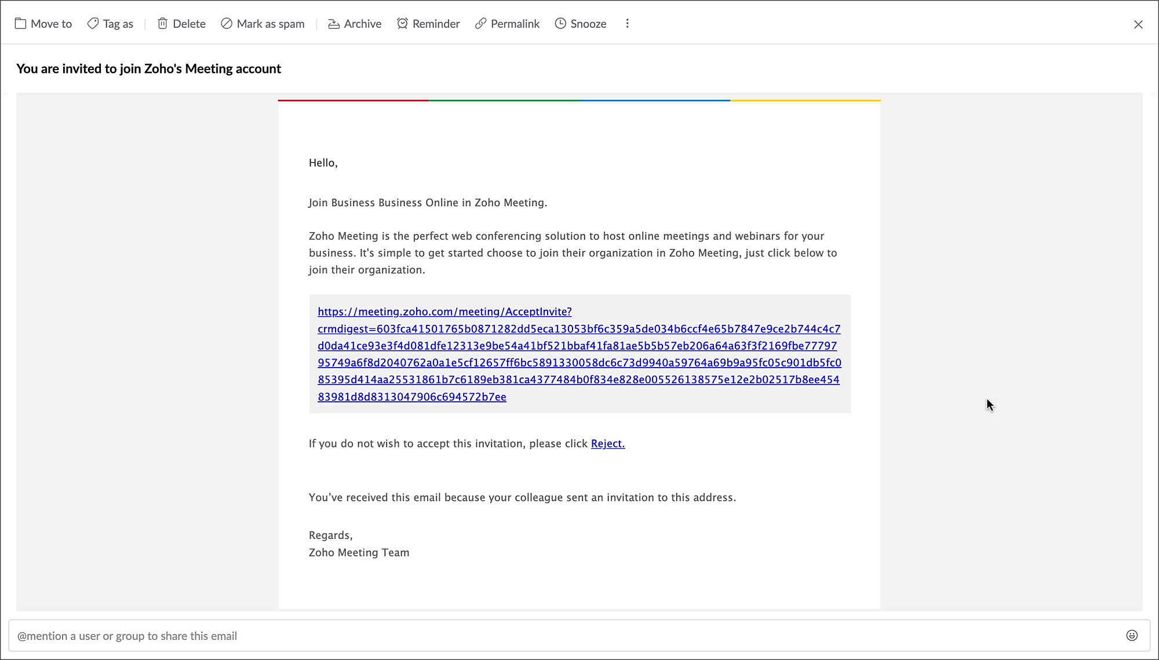Open the more options three-dot menu

(628, 24)
